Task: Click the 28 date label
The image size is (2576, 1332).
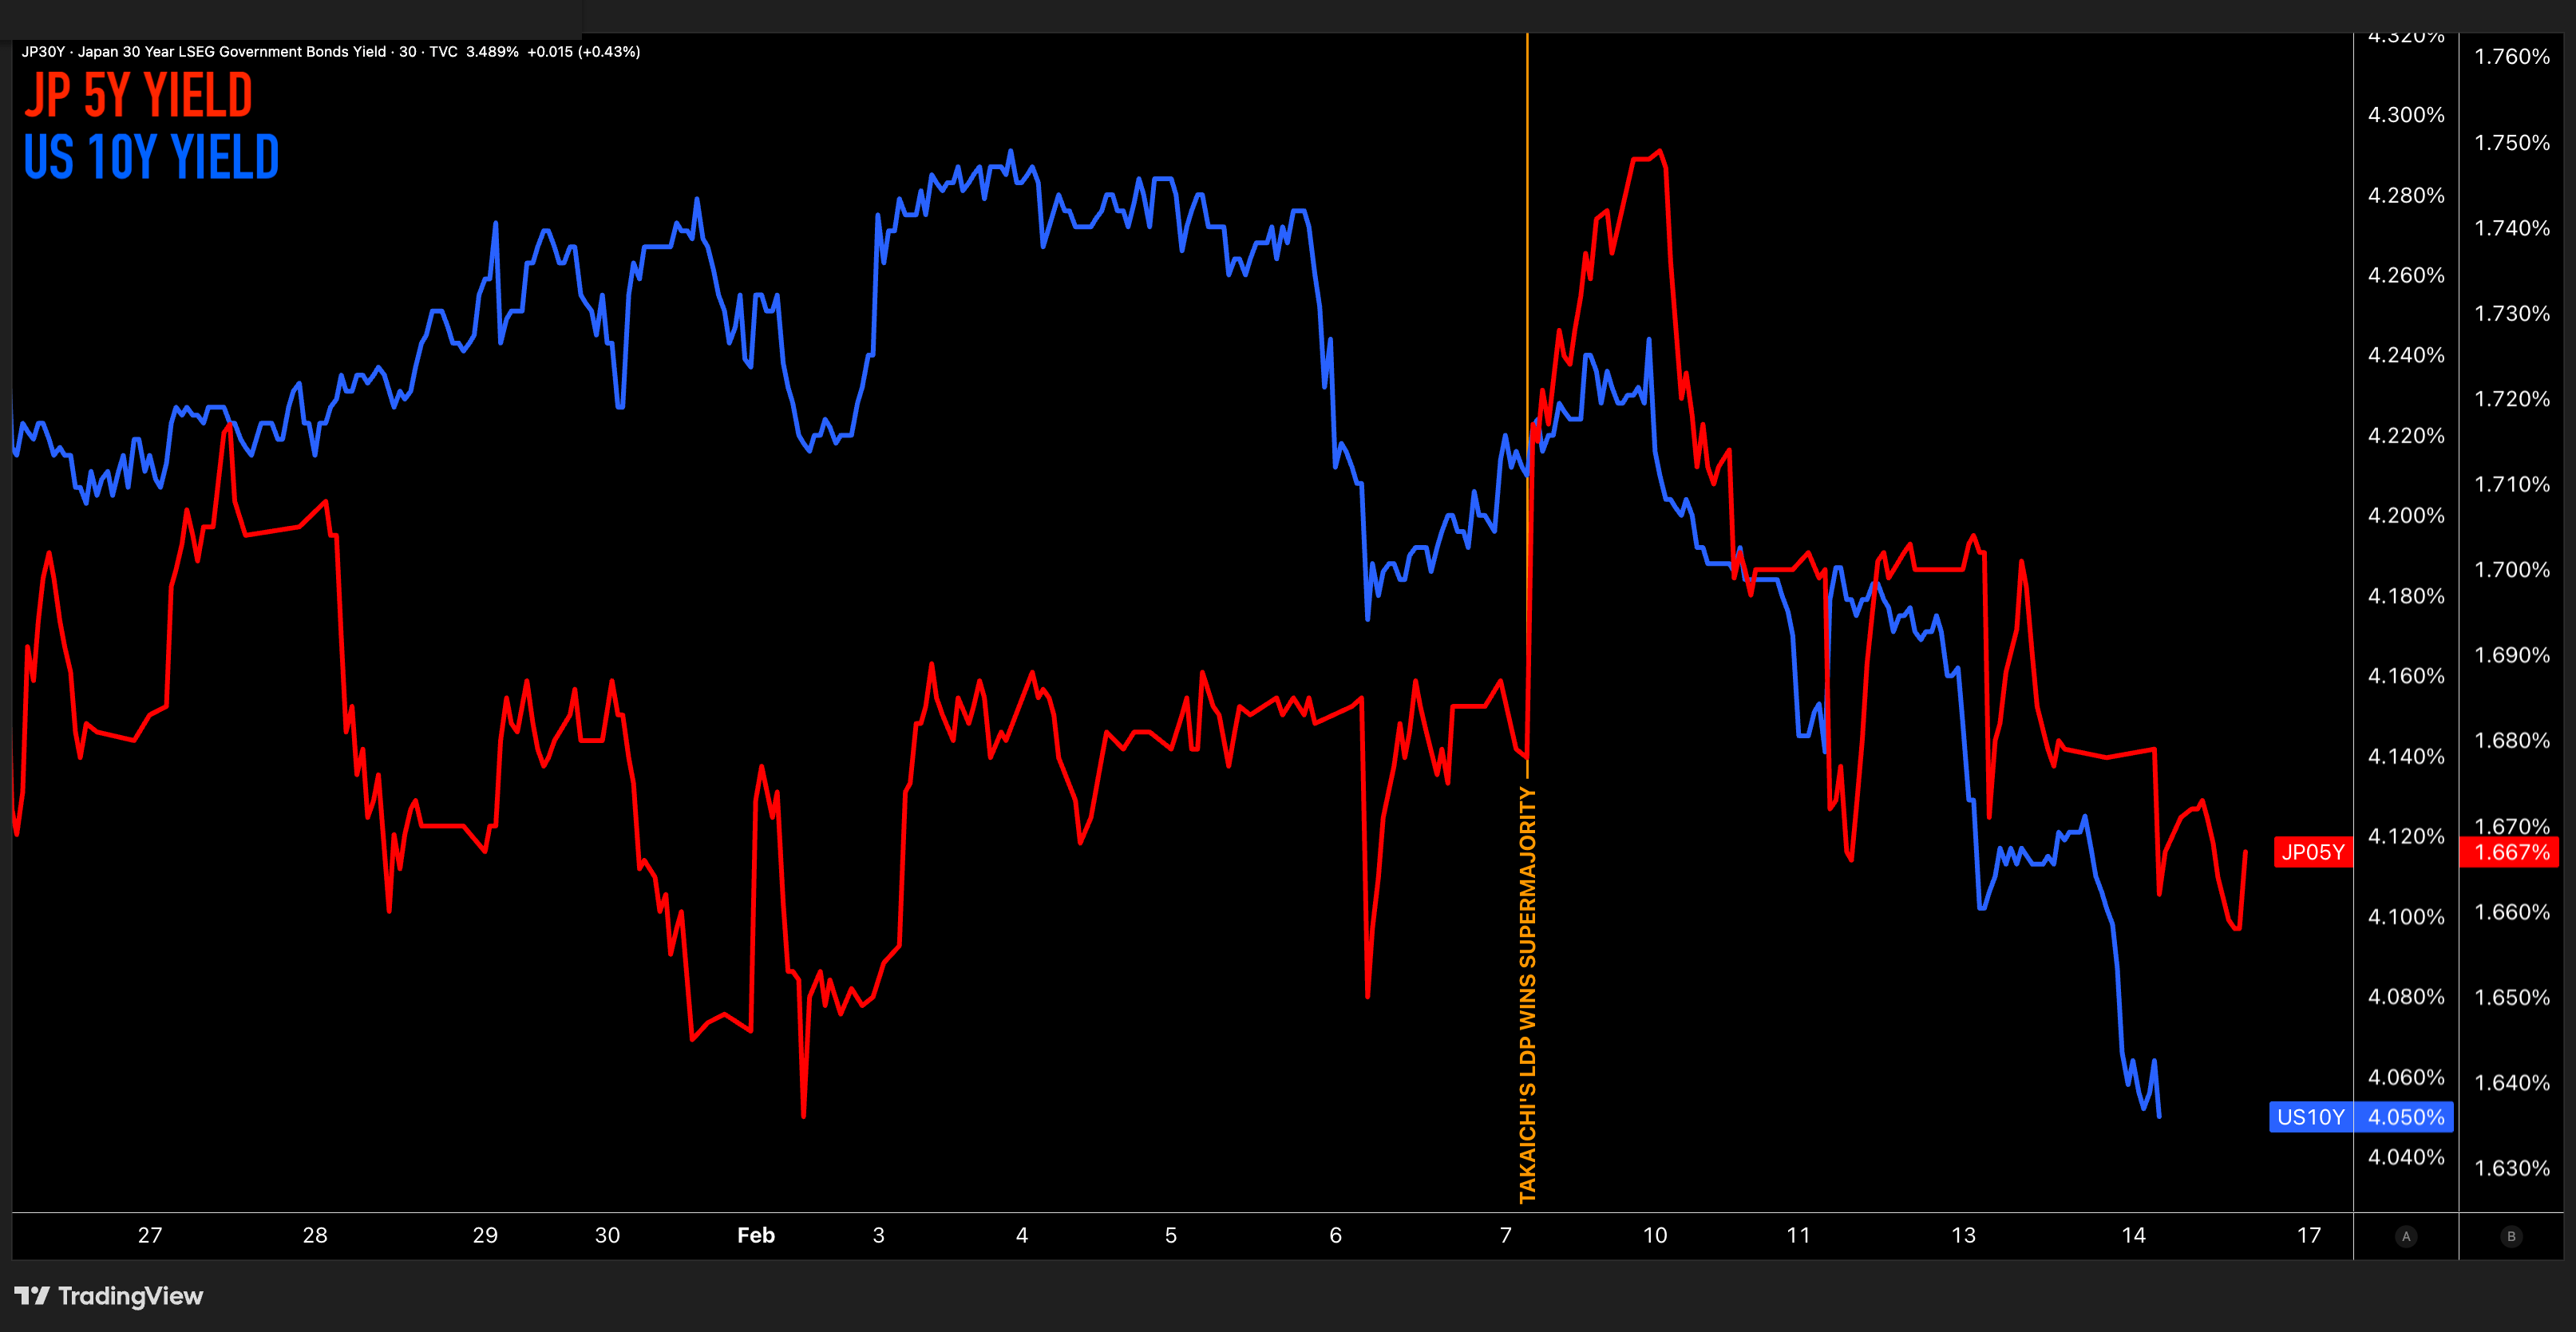Action: [315, 1235]
